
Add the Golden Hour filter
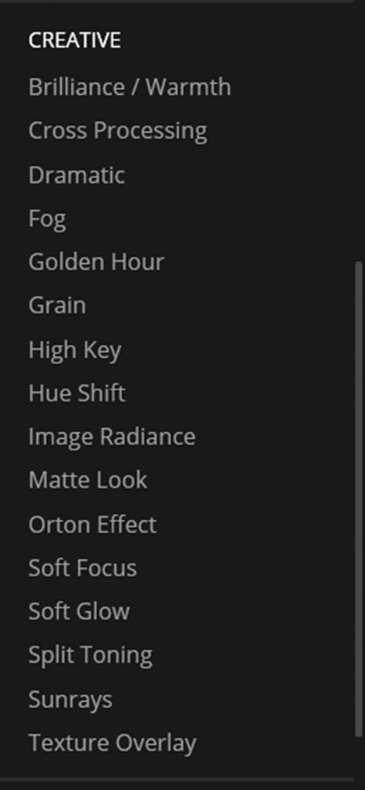96,262
